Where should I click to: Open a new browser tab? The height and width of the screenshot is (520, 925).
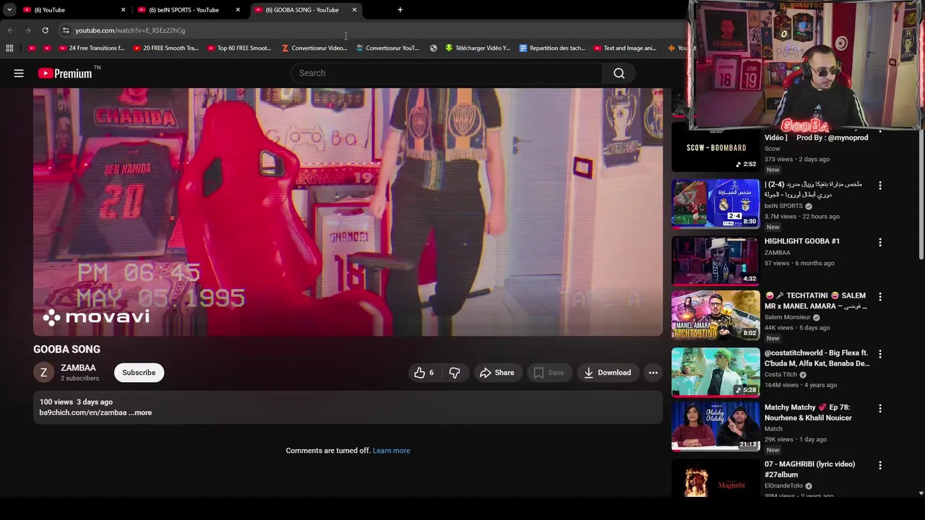tap(400, 10)
